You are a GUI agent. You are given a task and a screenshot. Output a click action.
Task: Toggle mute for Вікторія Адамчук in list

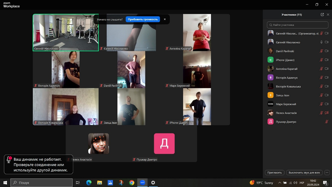pos(321,78)
